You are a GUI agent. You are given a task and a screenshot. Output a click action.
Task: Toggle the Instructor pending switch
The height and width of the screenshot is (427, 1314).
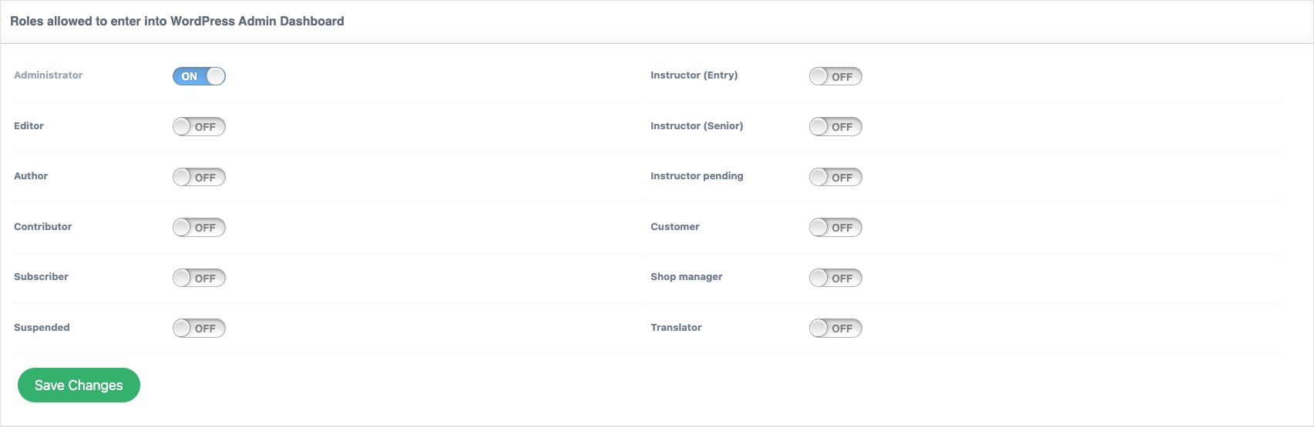point(835,177)
